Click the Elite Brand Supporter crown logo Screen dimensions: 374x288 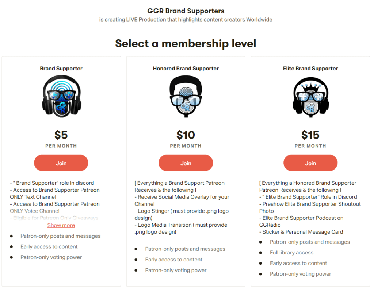click(310, 97)
